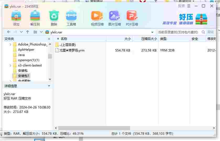
Task: Expand the Adobe_Photoshop_ folder node
Action: click(10, 45)
